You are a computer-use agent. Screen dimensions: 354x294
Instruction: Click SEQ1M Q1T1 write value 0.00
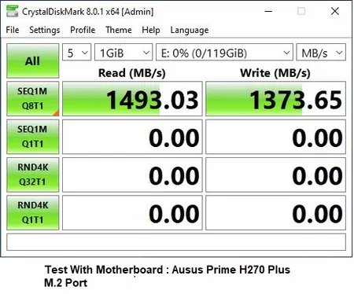pos(275,137)
